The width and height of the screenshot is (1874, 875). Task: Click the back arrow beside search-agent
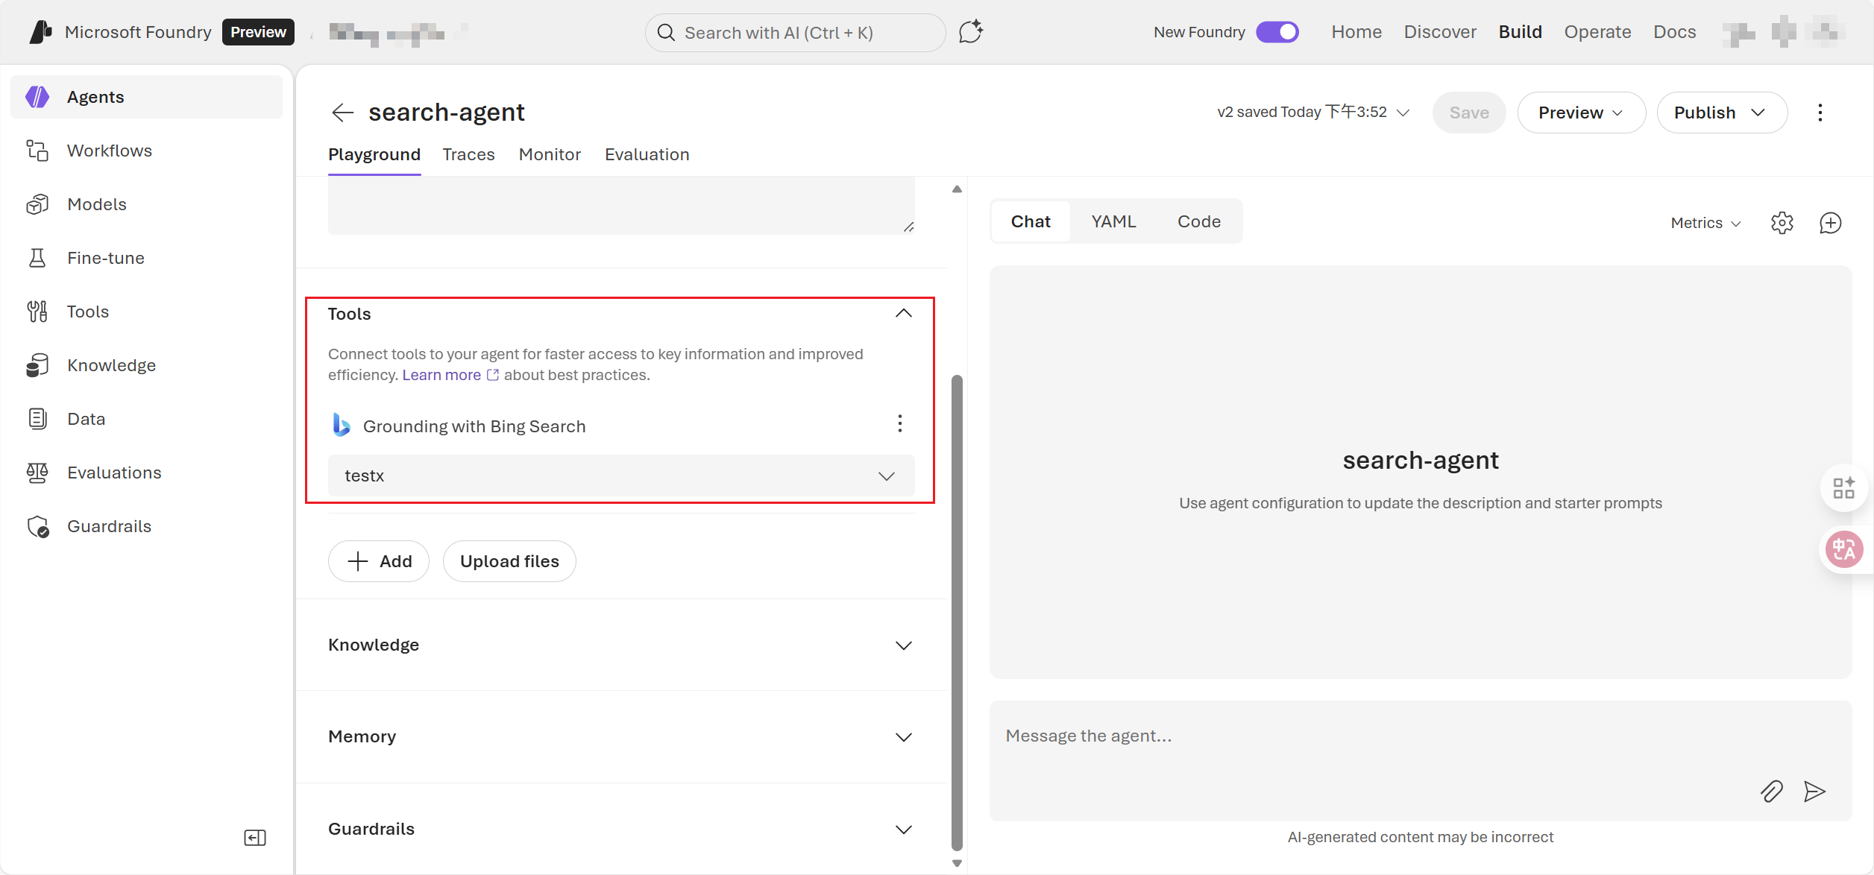click(x=342, y=113)
